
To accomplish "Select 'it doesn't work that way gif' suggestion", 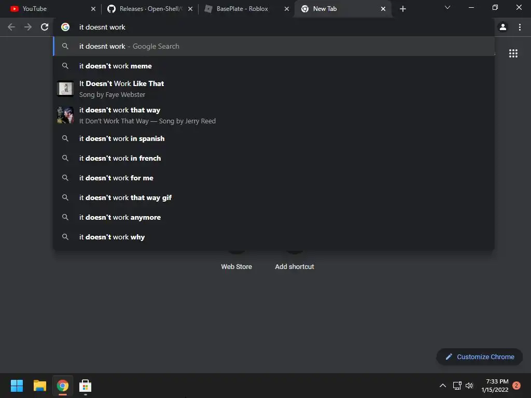I will pos(274,197).
